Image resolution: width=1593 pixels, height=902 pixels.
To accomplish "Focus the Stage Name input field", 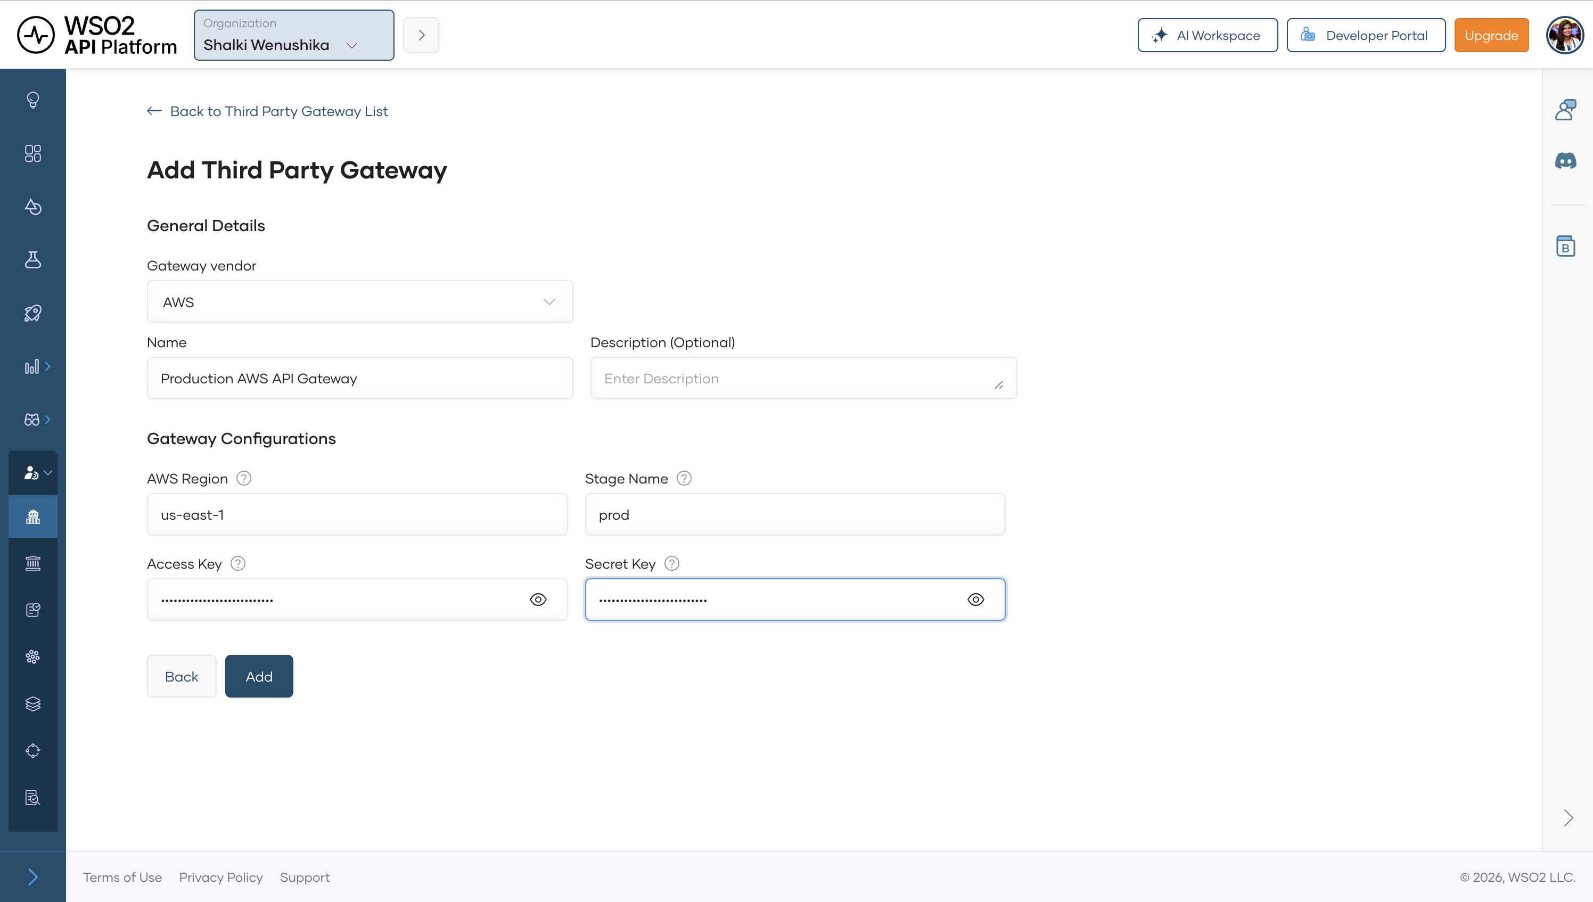I will pos(795,514).
